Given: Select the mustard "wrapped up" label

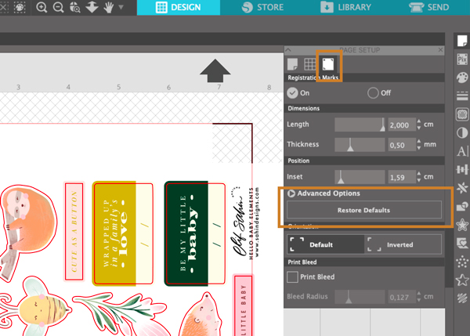Looking at the screenshot, I should click(123, 233).
